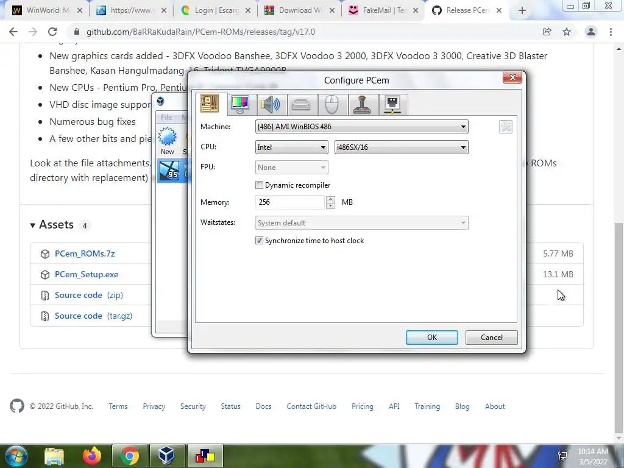This screenshot has height=468, width=624.
Task: Enable the Dynamic recompiler checkbox
Action: click(x=259, y=185)
